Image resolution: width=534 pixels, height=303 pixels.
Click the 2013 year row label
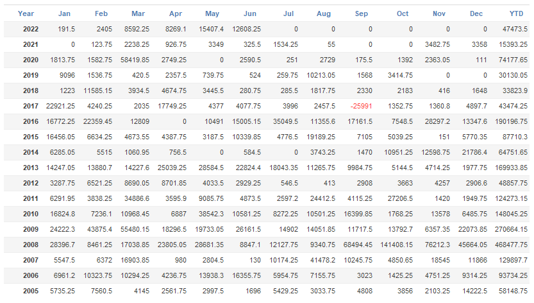(x=29, y=168)
